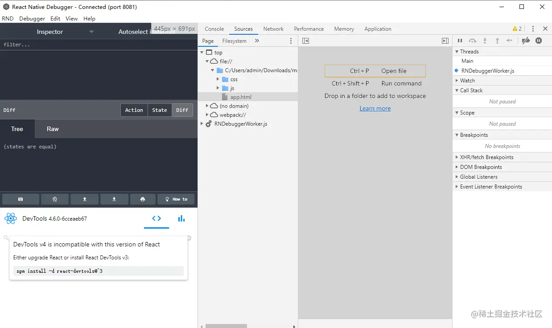Switch to the Tree tab
This screenshot has width=552, height=328.
[x=17, y=129]
